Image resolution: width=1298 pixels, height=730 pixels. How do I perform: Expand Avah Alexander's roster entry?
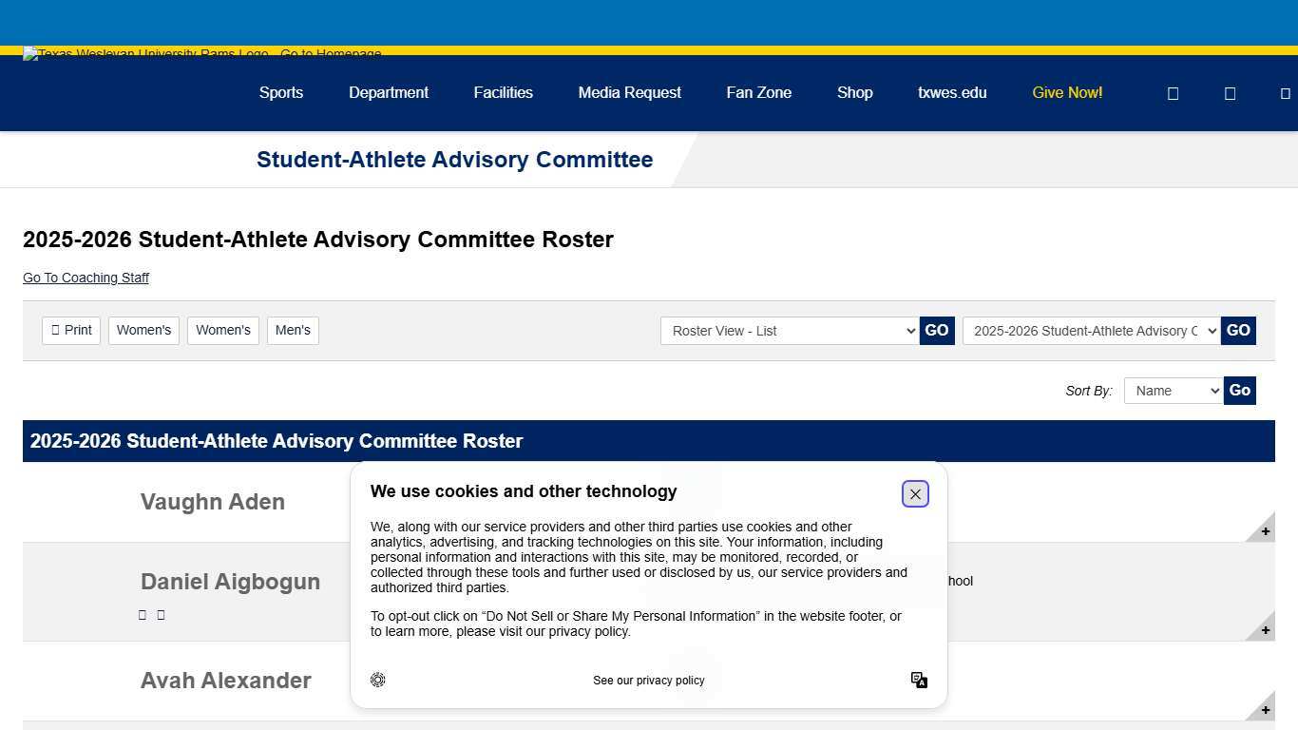tap(1265, 708)
